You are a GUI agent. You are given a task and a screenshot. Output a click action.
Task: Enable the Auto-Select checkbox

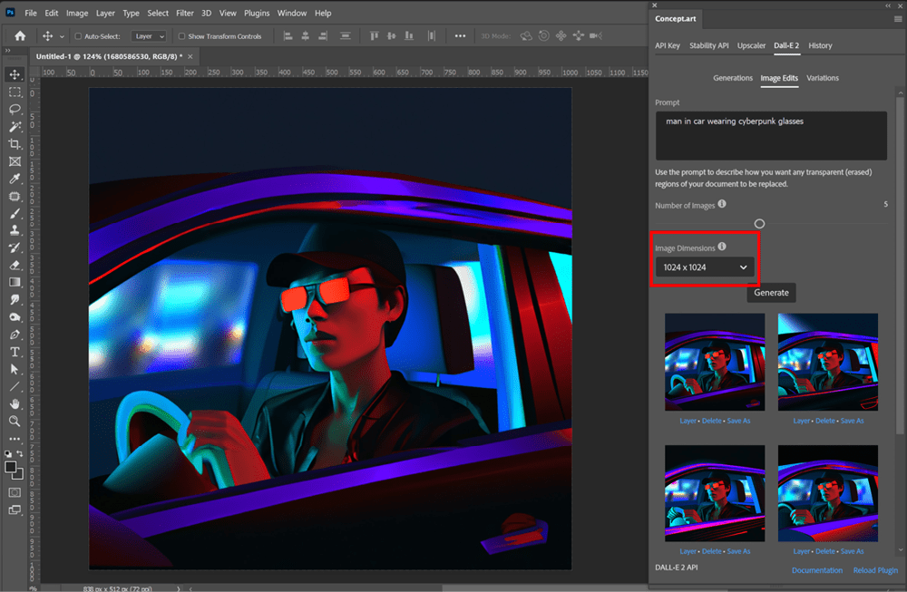tap(78, 36)
